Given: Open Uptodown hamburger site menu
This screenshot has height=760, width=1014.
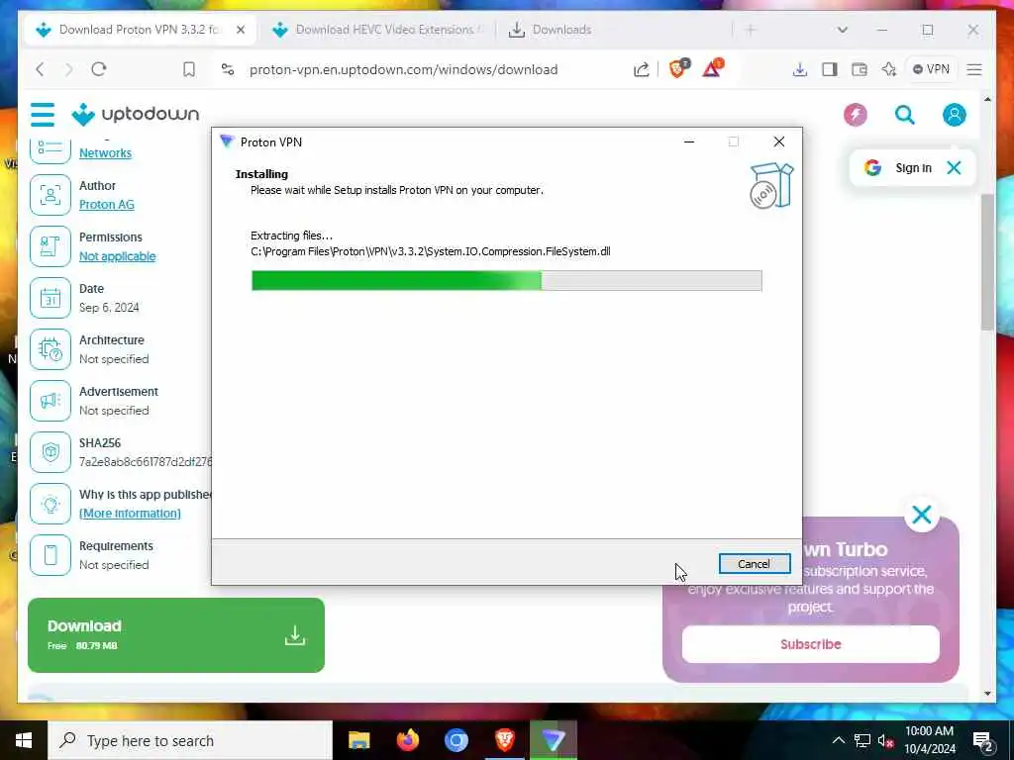Looking at the screenshot, I should tap(43, 115).
